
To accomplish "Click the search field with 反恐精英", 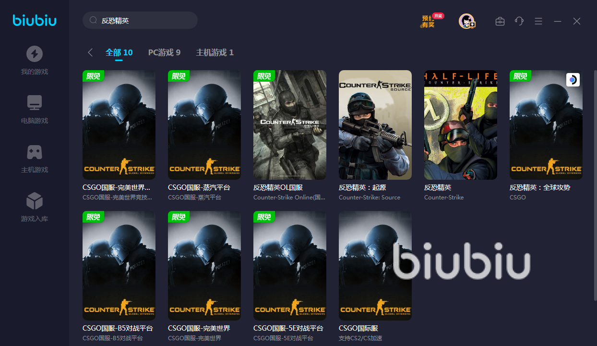I will click(140, 21).
